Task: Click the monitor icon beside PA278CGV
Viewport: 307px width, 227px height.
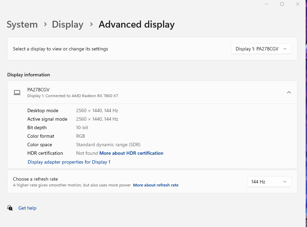Action: pos(17,92)
